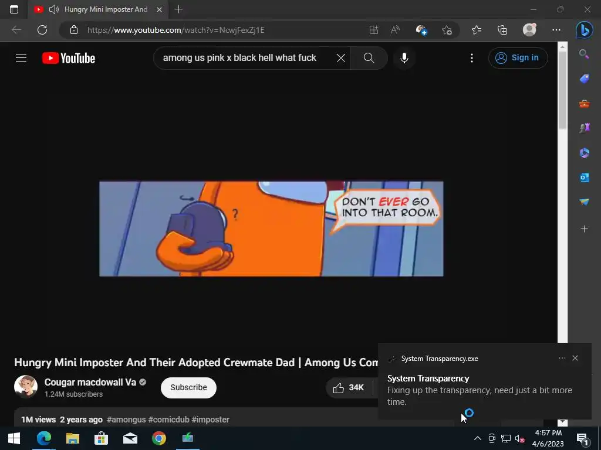Open the Edge sidebar Tools briefcase
This screenshot has width=601, height=450.
pyautogui.click(x=584, y=104)
